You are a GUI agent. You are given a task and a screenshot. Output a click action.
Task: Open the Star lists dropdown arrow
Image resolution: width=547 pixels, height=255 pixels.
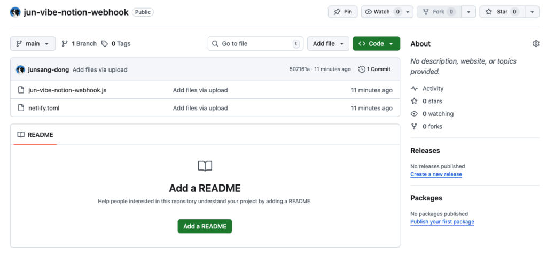tap(532, 12)
